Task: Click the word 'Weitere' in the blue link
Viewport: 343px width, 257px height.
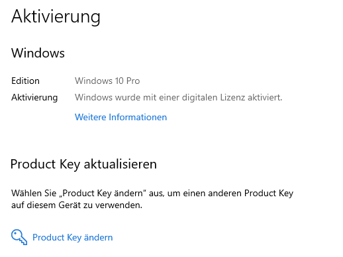Action: (x=91, y=117)
